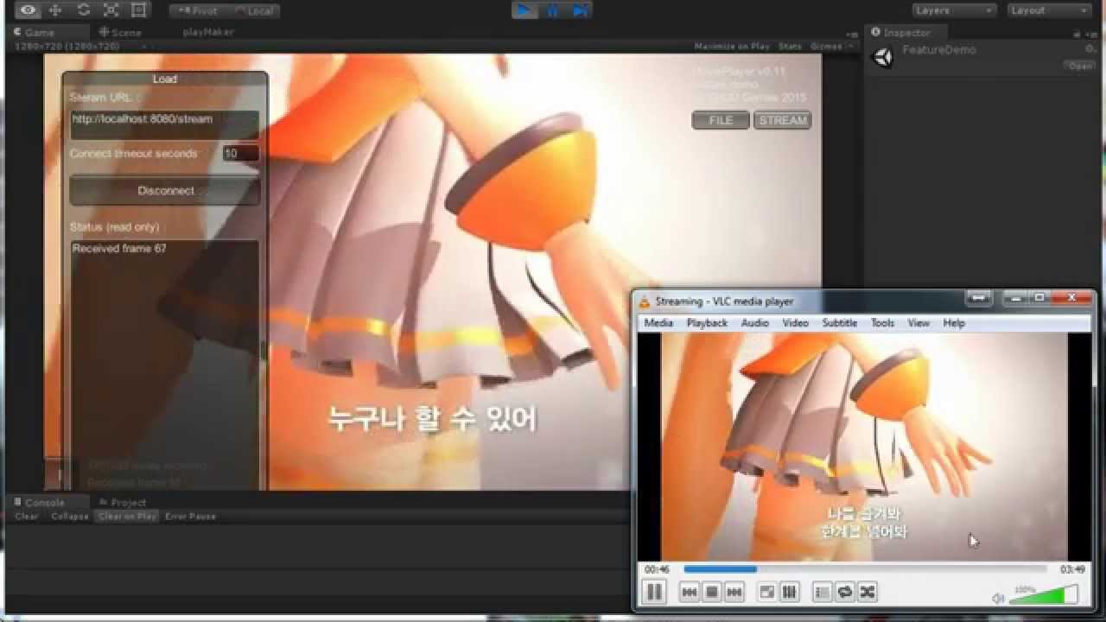Click the STREAM button in Game view
Viewport: 1106px width, 622px height.
[783, 120]
